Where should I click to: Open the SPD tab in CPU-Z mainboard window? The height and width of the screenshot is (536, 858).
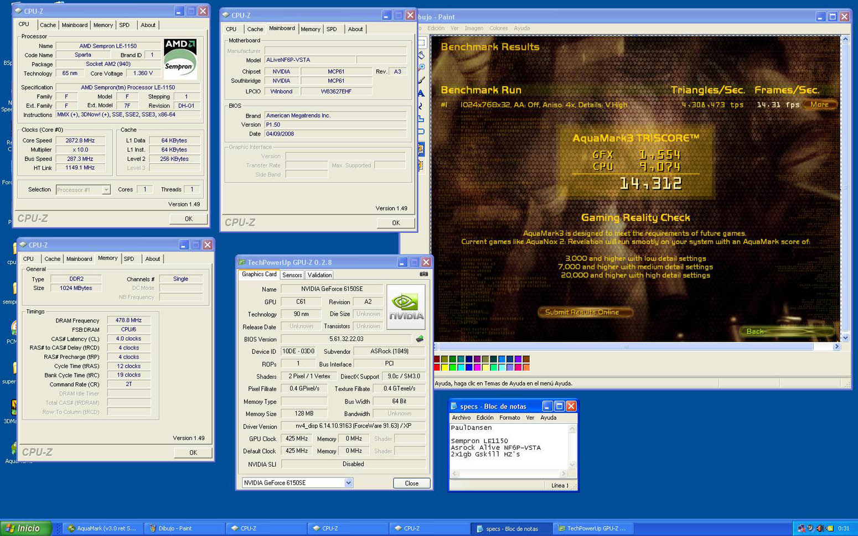tap(332, 29)
